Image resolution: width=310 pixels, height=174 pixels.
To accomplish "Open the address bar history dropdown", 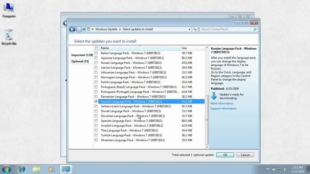I will (189, 29).
